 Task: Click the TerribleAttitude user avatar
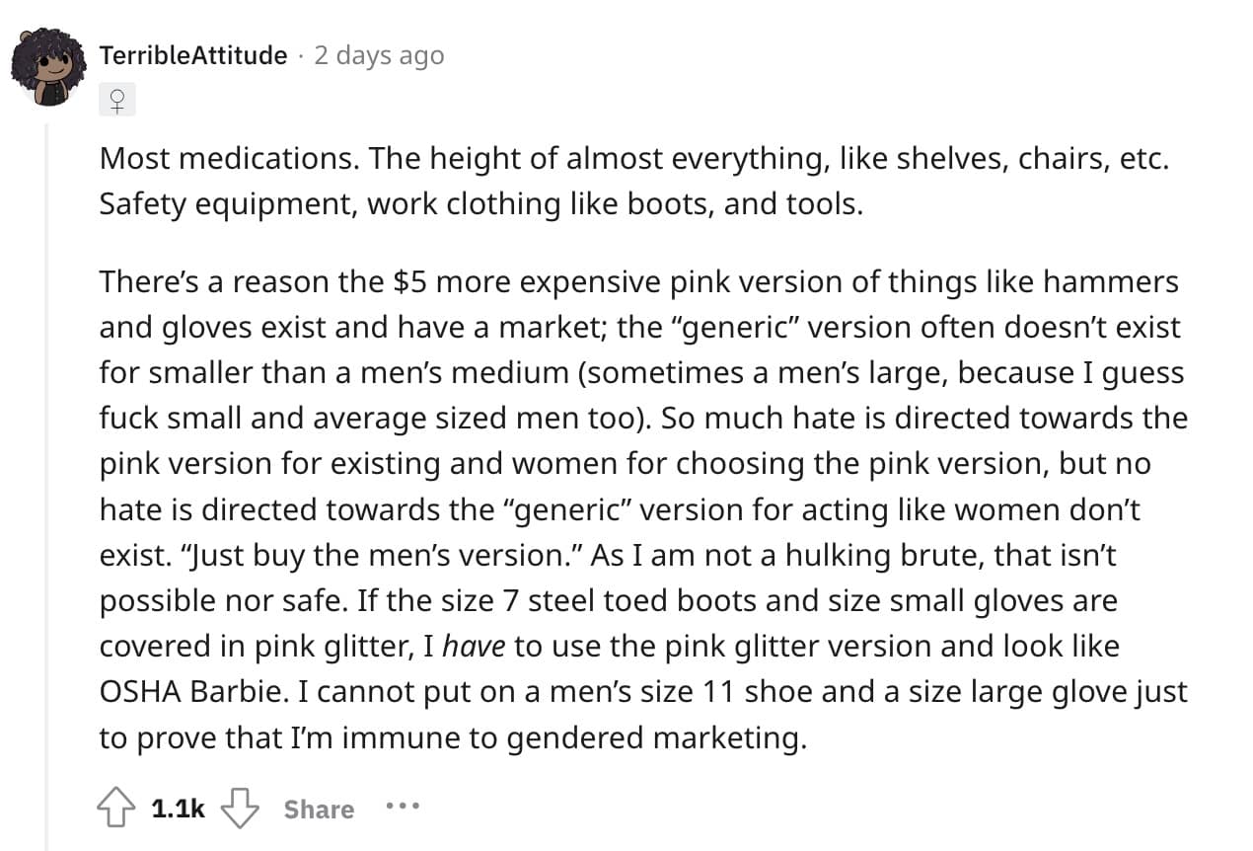tap(48, 67)
